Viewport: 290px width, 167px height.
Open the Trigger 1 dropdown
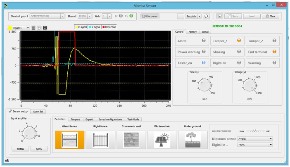[18, 28]
